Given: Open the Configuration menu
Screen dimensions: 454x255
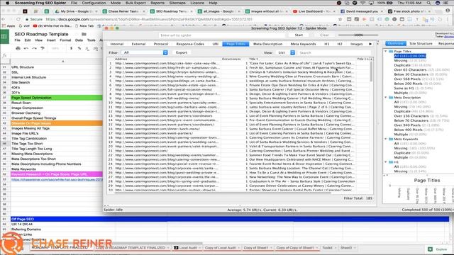Looking at the screenshot, I should (94, 3).
